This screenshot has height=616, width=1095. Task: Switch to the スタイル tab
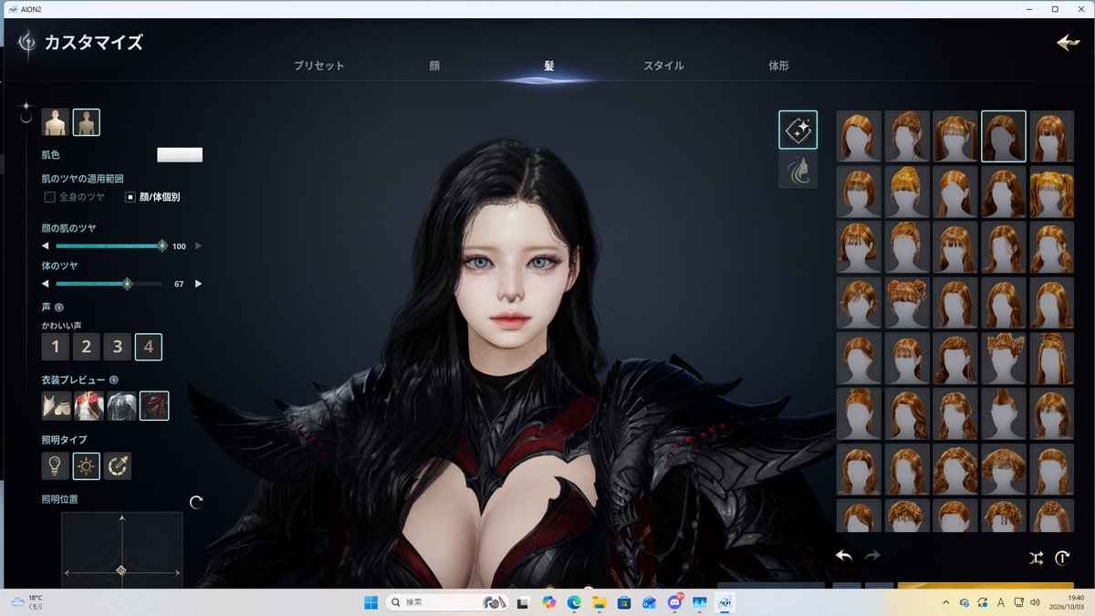click(x=663, y=66)
